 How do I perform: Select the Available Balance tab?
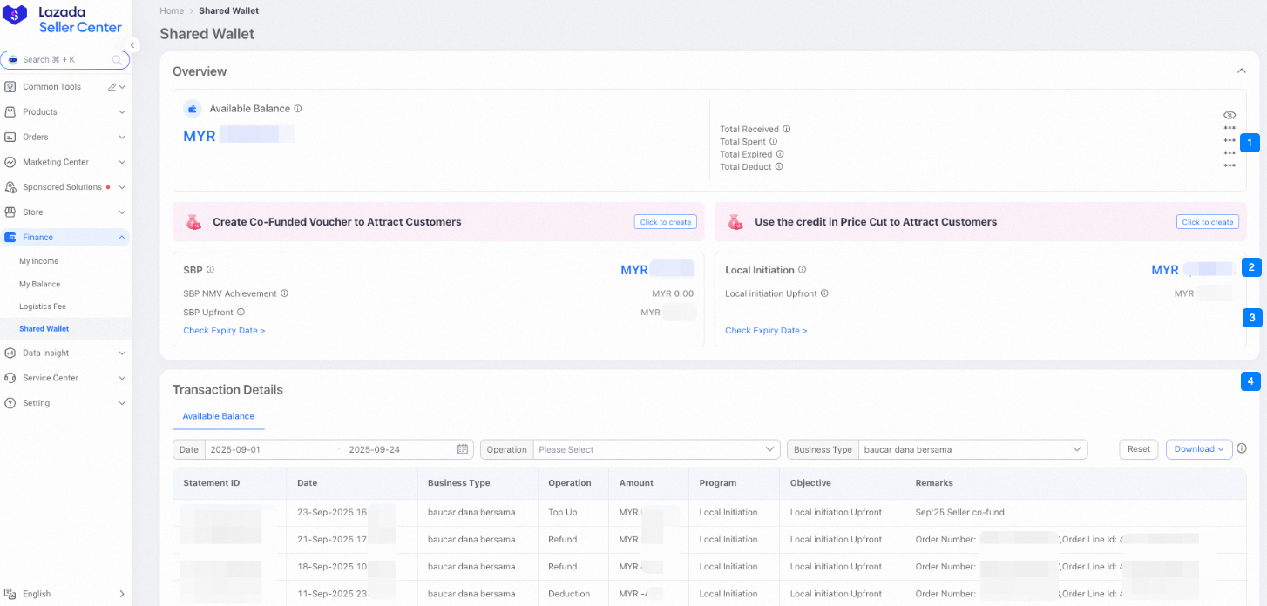pyautogui.click(x=219, y=416)
